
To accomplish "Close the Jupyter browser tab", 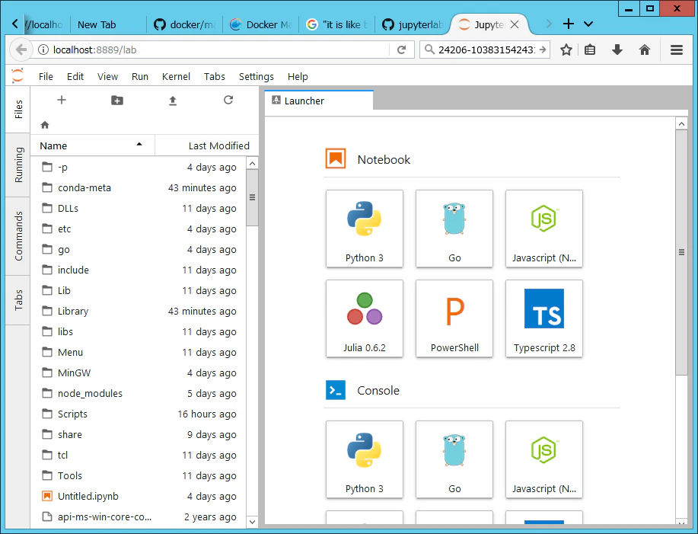I will [x=515, y=24].
